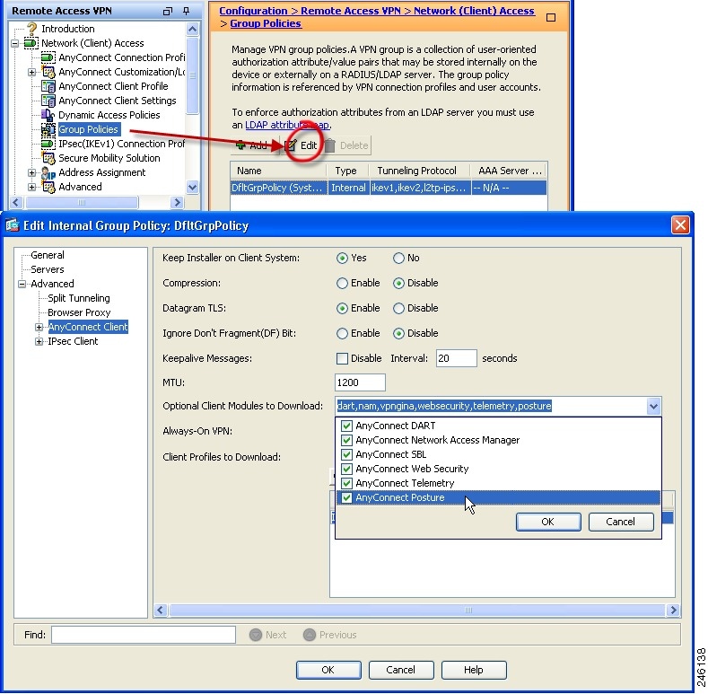Click the float-panel icon on Remote Access VPN header
This screenshot has height=694, width=708.
[x=168, y=11]
